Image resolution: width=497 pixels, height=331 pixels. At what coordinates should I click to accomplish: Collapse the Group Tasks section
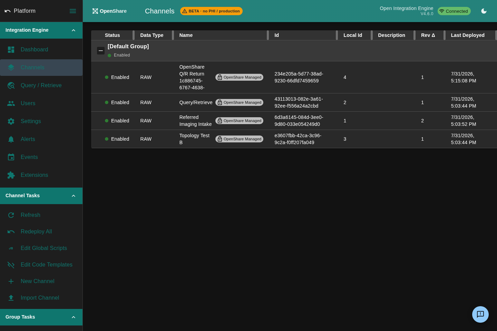(x=74, y=317)
